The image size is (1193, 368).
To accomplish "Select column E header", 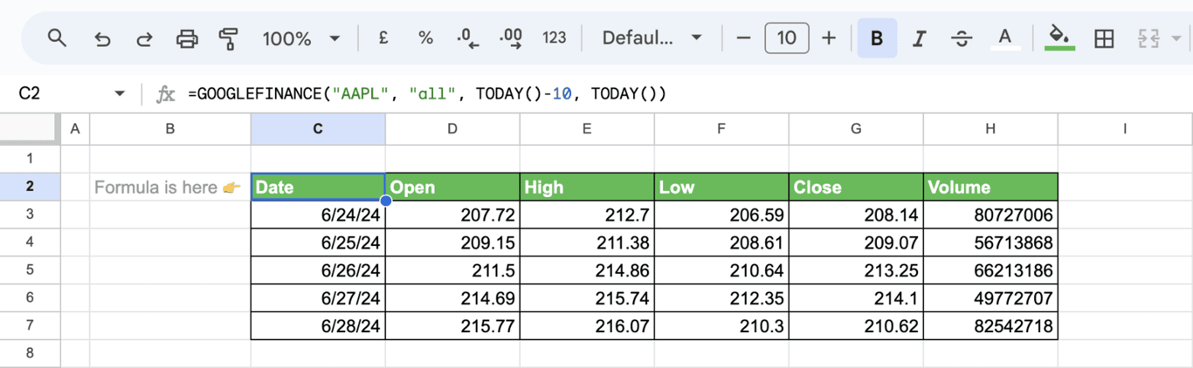I will pos(587,129).
